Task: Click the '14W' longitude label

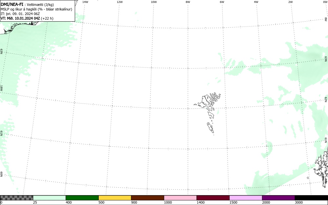Action: pyautogui.click(x=85, y=2)
